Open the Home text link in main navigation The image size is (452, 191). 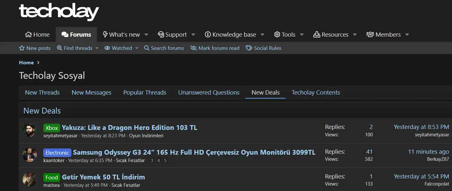41,34
